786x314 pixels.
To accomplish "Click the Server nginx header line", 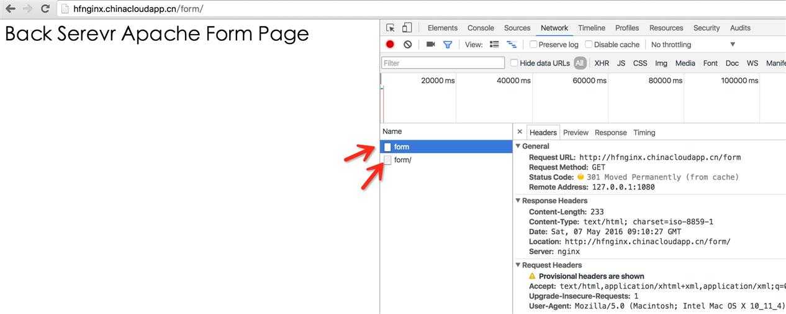I will [x=554, y=251].
